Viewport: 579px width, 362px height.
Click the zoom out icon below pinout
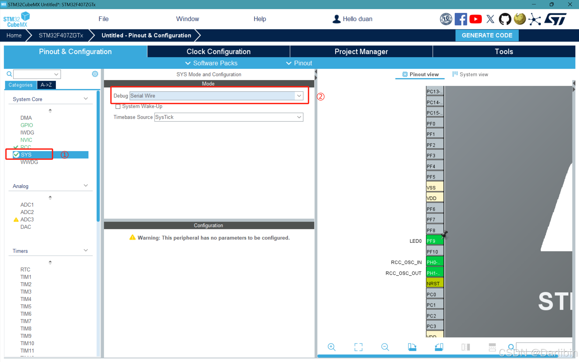(x=385, y=347)
